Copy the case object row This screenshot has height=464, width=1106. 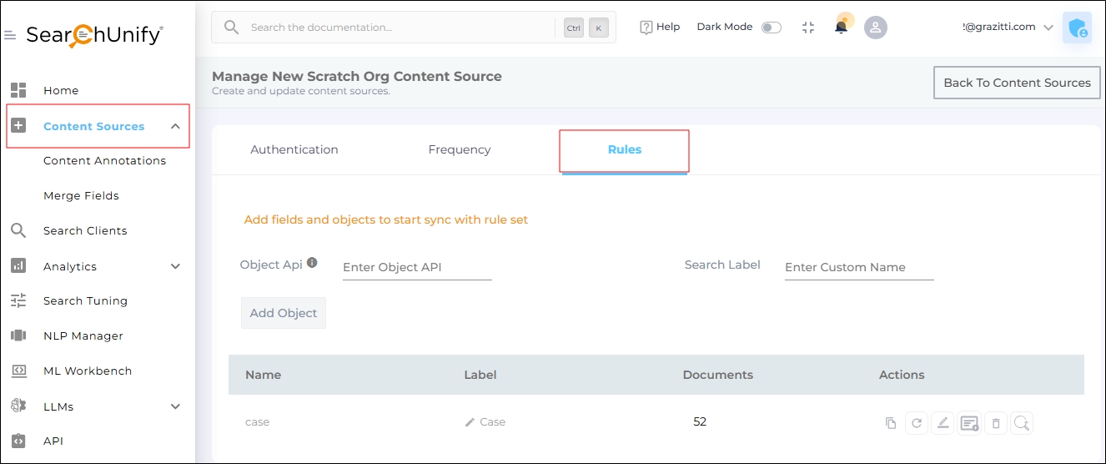click(891, 423)
